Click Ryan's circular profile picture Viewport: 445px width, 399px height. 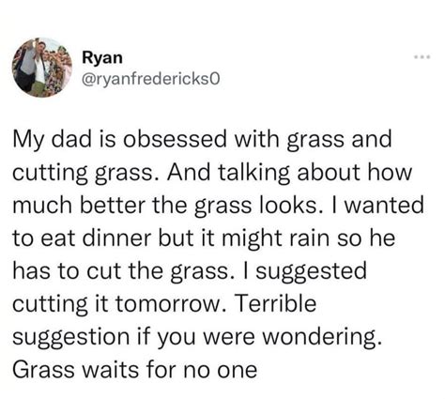tap(42, 68)
